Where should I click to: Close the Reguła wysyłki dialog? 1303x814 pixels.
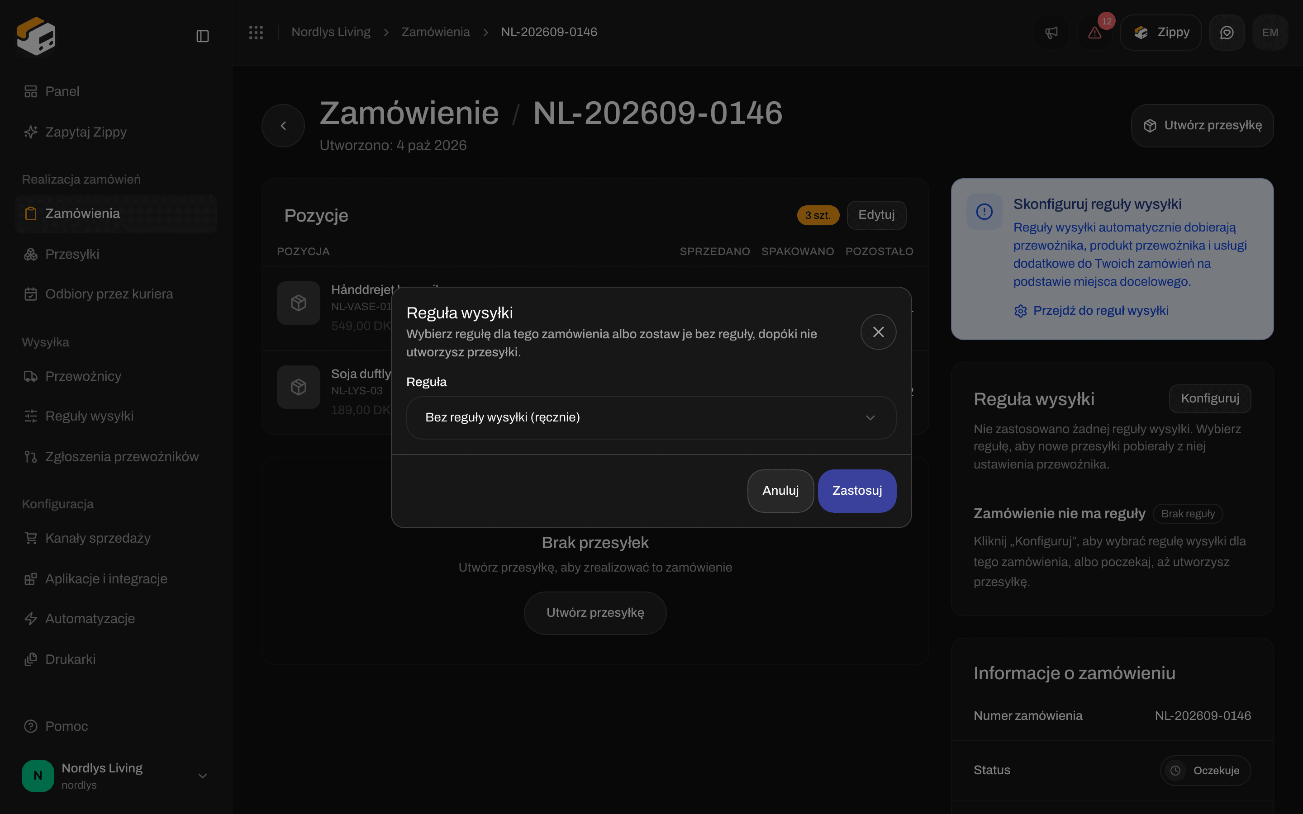tap(878, 331)
